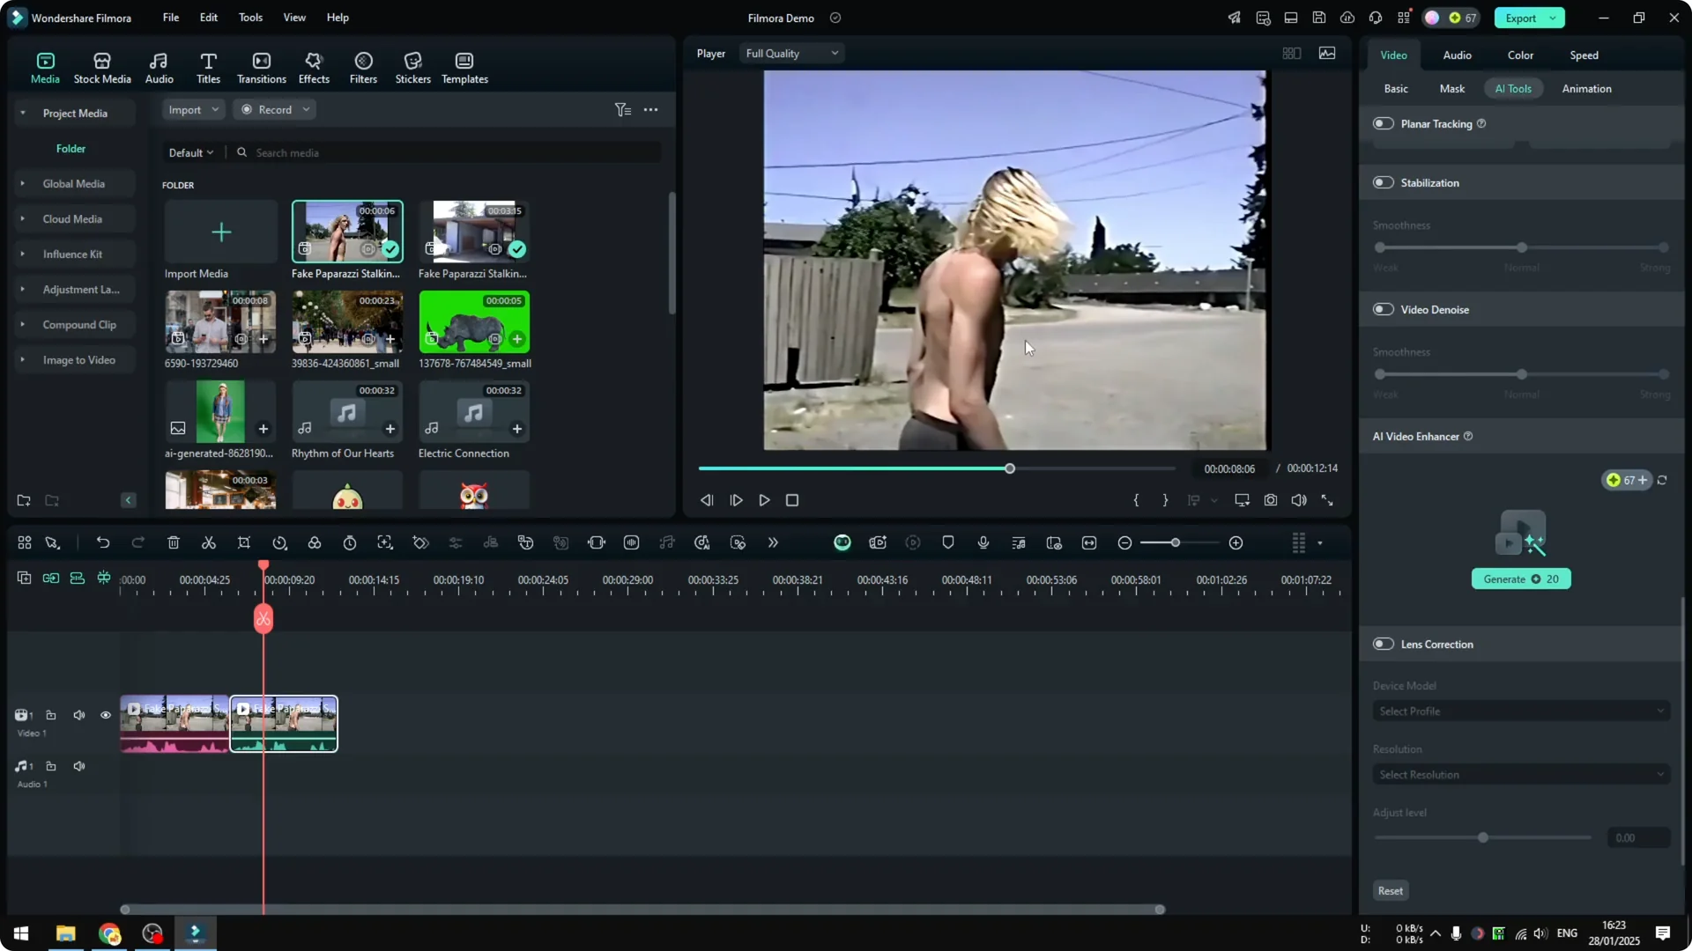Open the Full Quality playback dropdown
The width and height of the screenshot is (1692, 951).
click(x=790, y=53)
